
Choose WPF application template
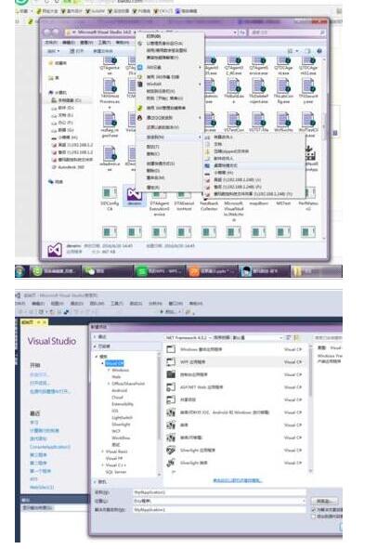pyautogui.click(x=235, y=361)
